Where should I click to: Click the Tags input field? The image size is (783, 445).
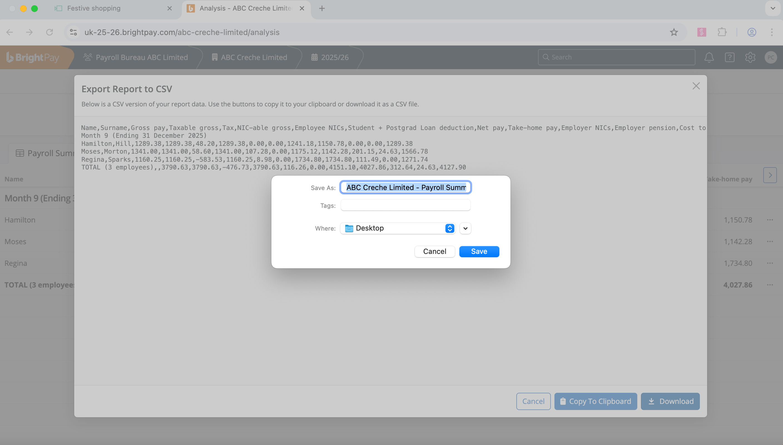(405, 205)
